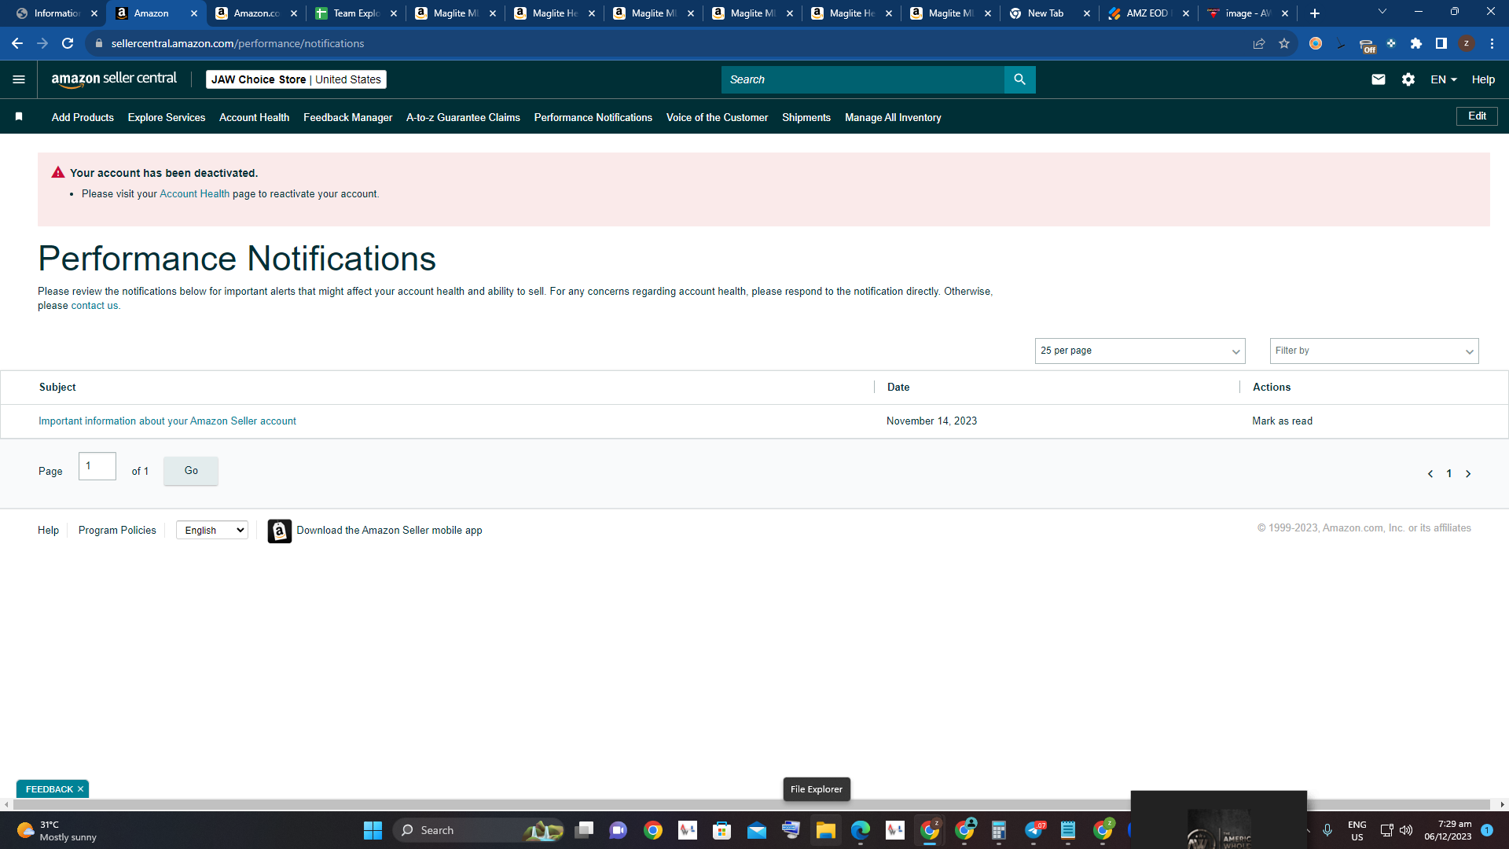Screen dimensions: 1509x849
Task: Click the Help link in the header
Action: pos(1483,79)
